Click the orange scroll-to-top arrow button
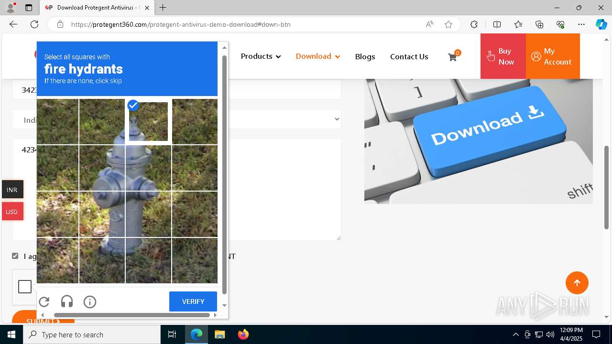Viewport: 612px width, 344px height. coord(577,283)
